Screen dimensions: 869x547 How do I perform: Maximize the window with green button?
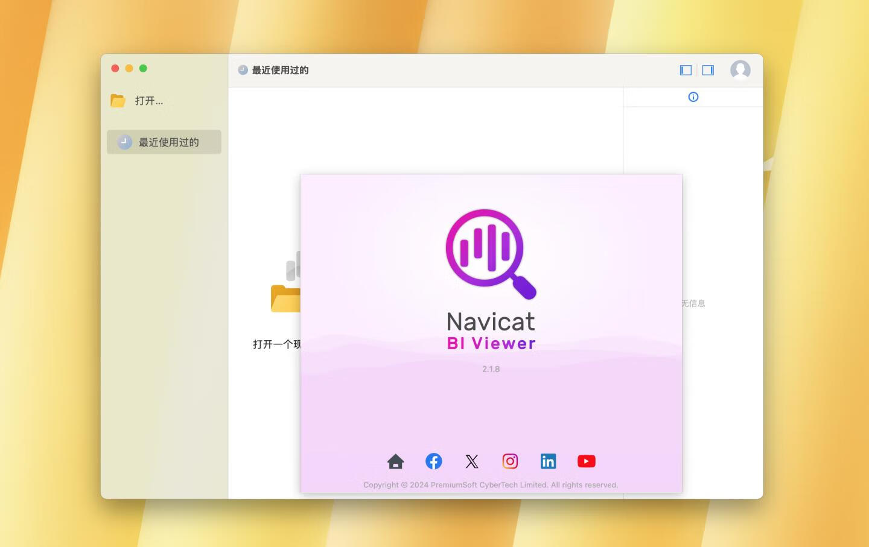tap(143, 68)
